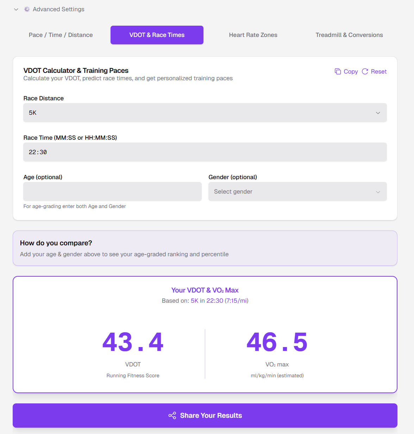Go to the Treadmill & Conversions tab
Image resolution: width=414 pixels, height=434 pixels.
point(349,35)
